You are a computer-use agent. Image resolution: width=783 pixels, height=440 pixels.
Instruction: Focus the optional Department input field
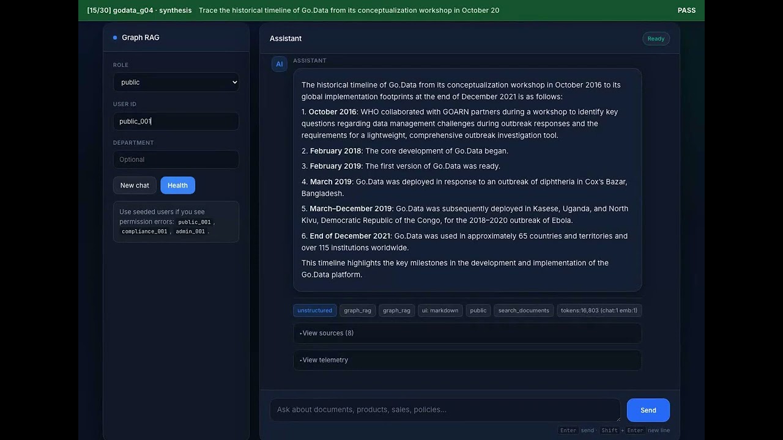point(176,159)
